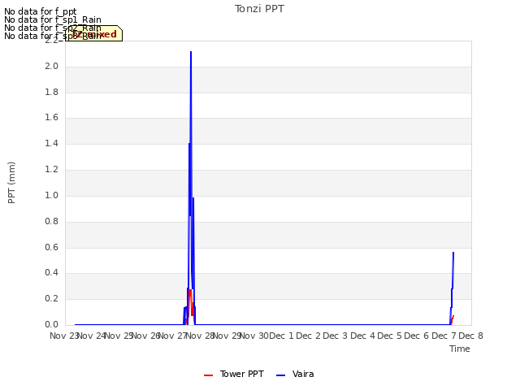Click the 'Dec 4' x-axis date label
520x390 pixels.
[363, 336]
